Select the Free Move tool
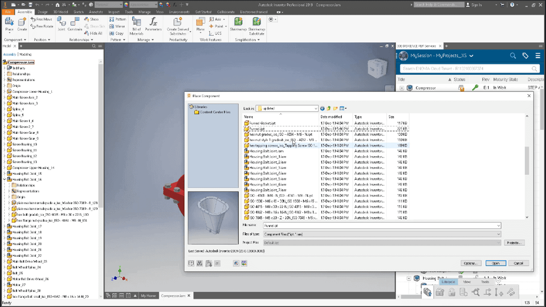 coord(42,20)
